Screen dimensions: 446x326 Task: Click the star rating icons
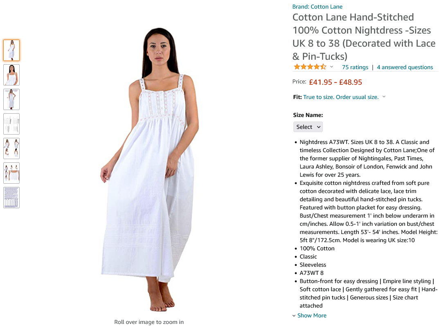(x=310, y=67)
